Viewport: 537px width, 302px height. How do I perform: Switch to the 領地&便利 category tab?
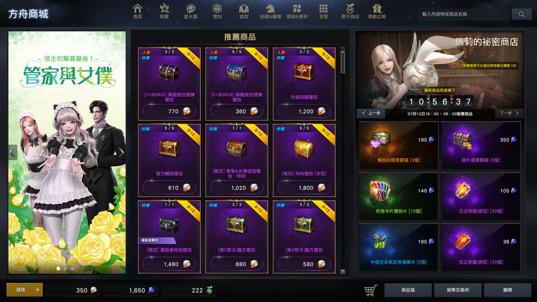(297, 11)
